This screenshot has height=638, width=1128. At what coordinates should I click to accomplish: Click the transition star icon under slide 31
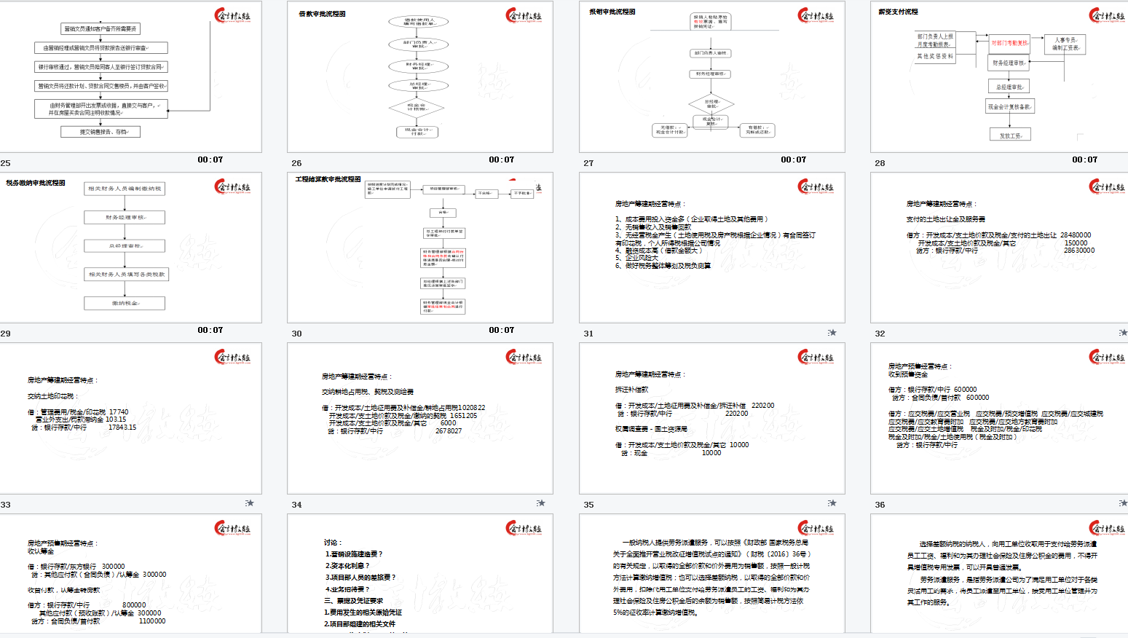[x=832, y=333]
